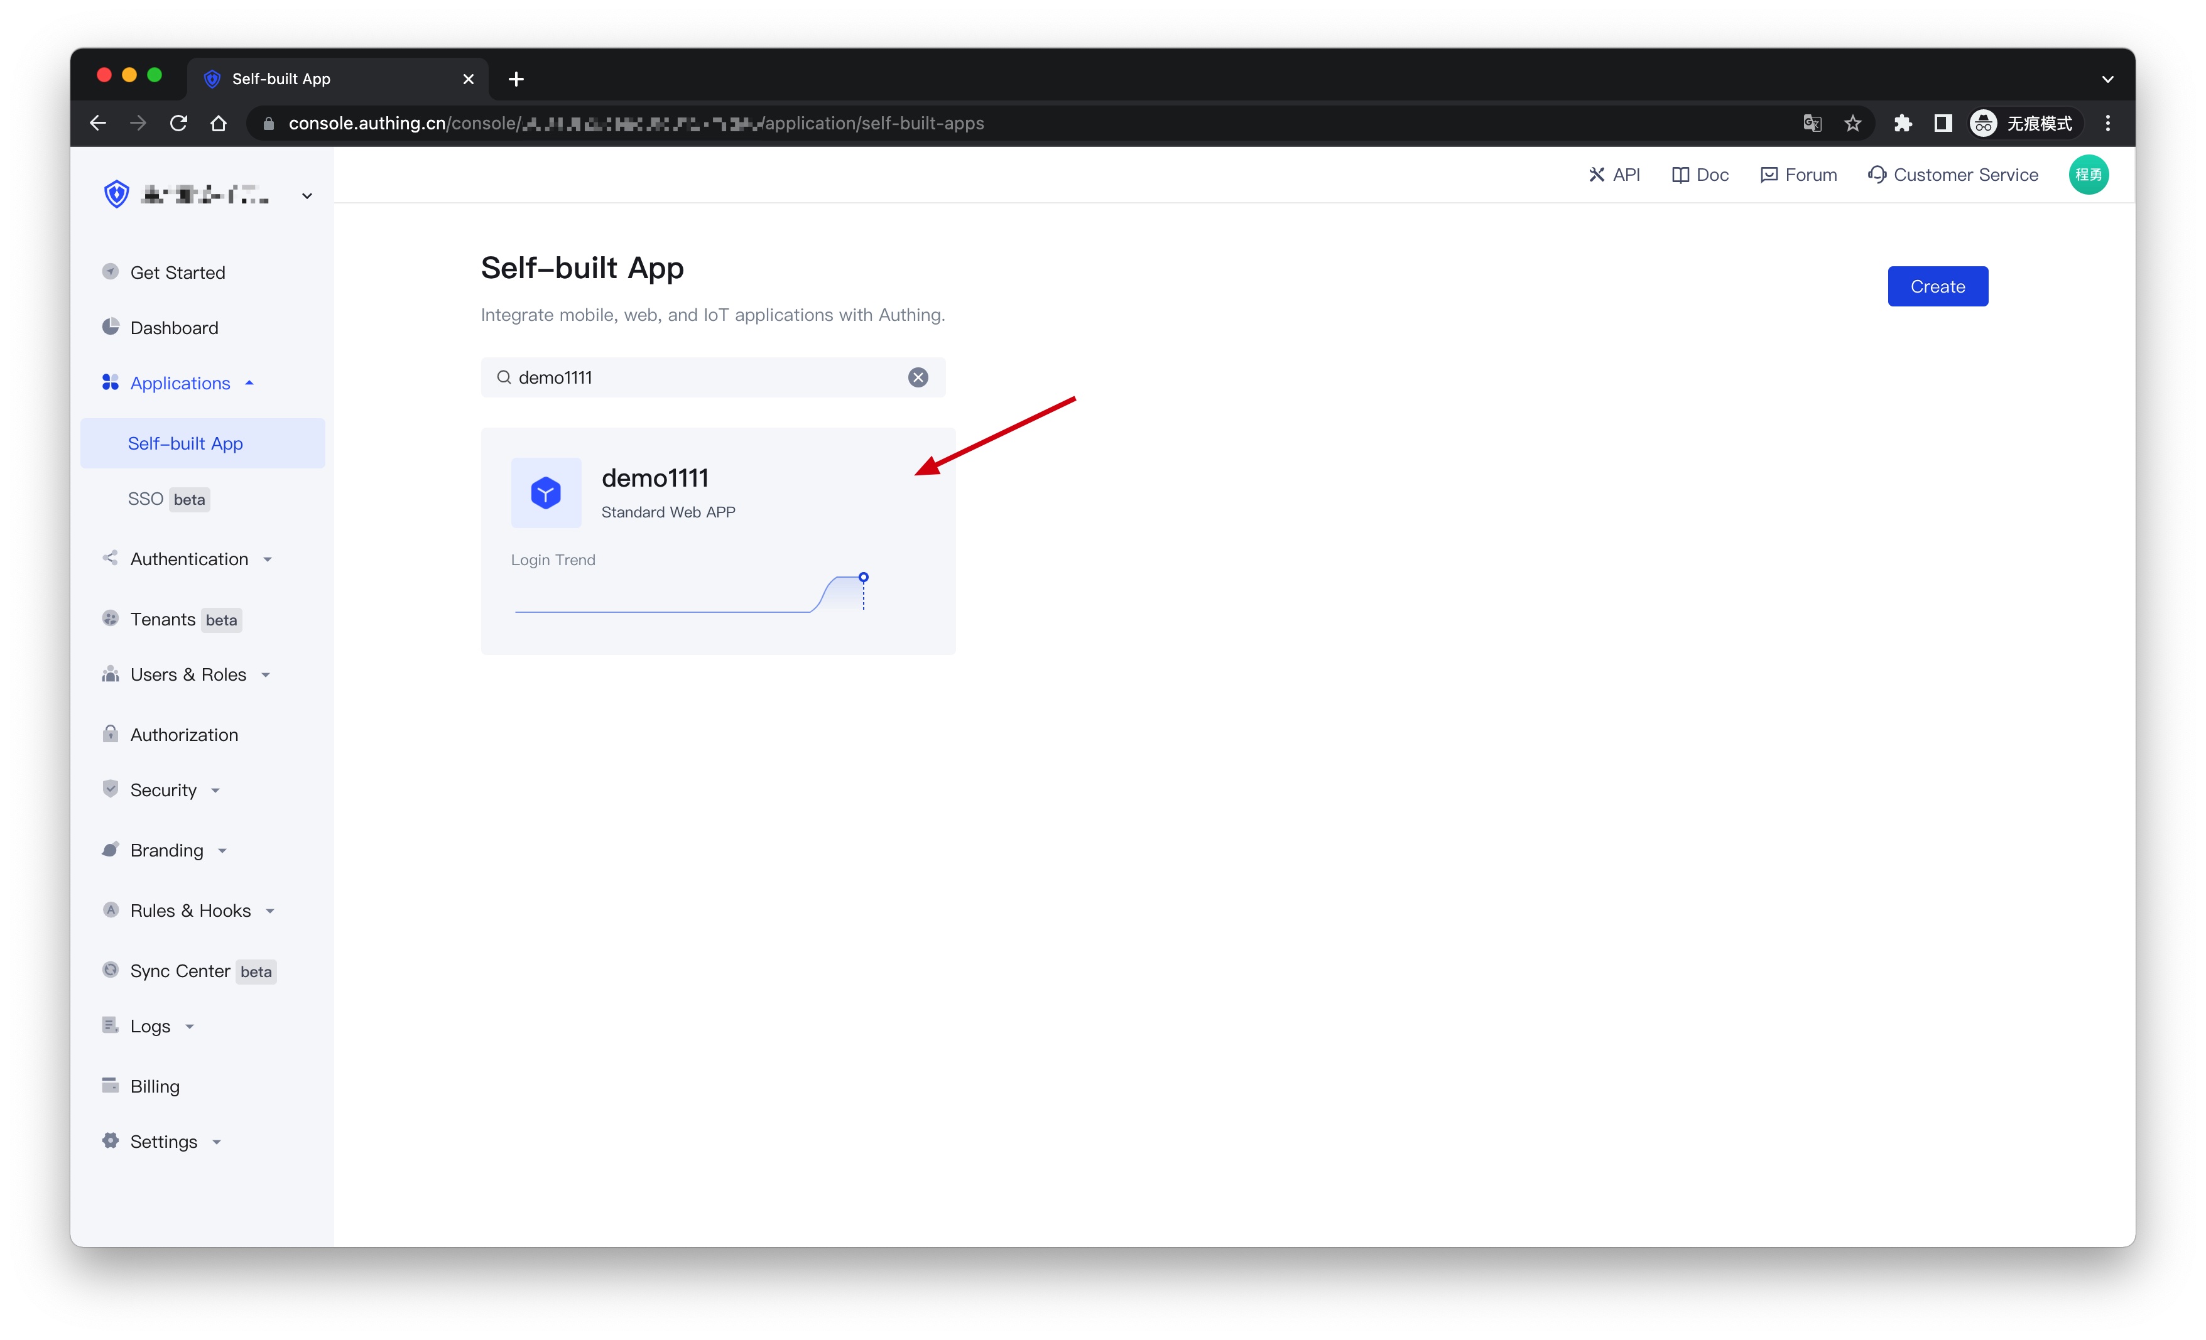The height and width of the screenshot is (1340, 2206).
Task: Open a new browser tab
Action: (x=516, y=78)
